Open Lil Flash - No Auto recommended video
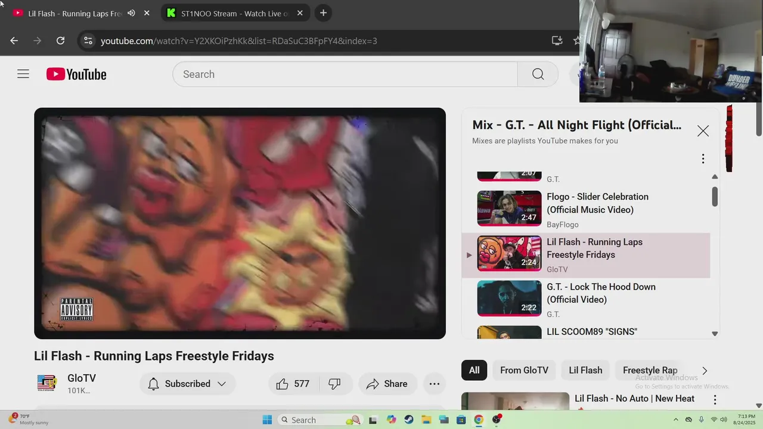Screen dimensions: 763x429 pos(634,398)
